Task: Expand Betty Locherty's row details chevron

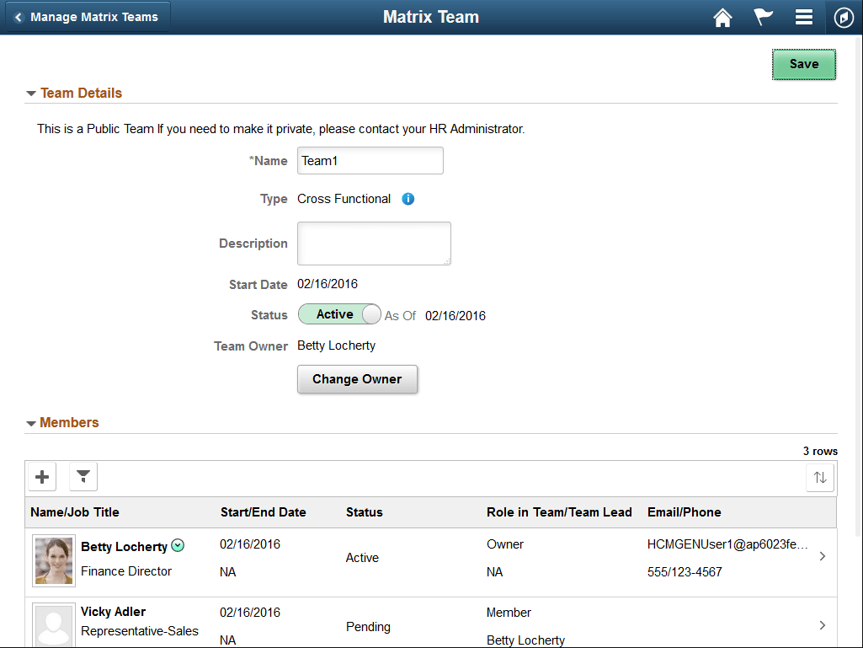Action: click(823, 556)
